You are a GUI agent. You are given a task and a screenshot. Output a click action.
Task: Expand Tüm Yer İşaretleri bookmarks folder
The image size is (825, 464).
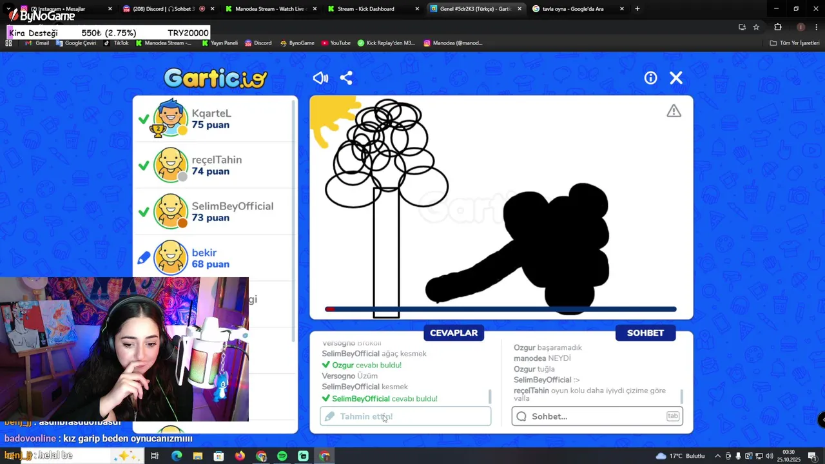[x=795, y=43]
